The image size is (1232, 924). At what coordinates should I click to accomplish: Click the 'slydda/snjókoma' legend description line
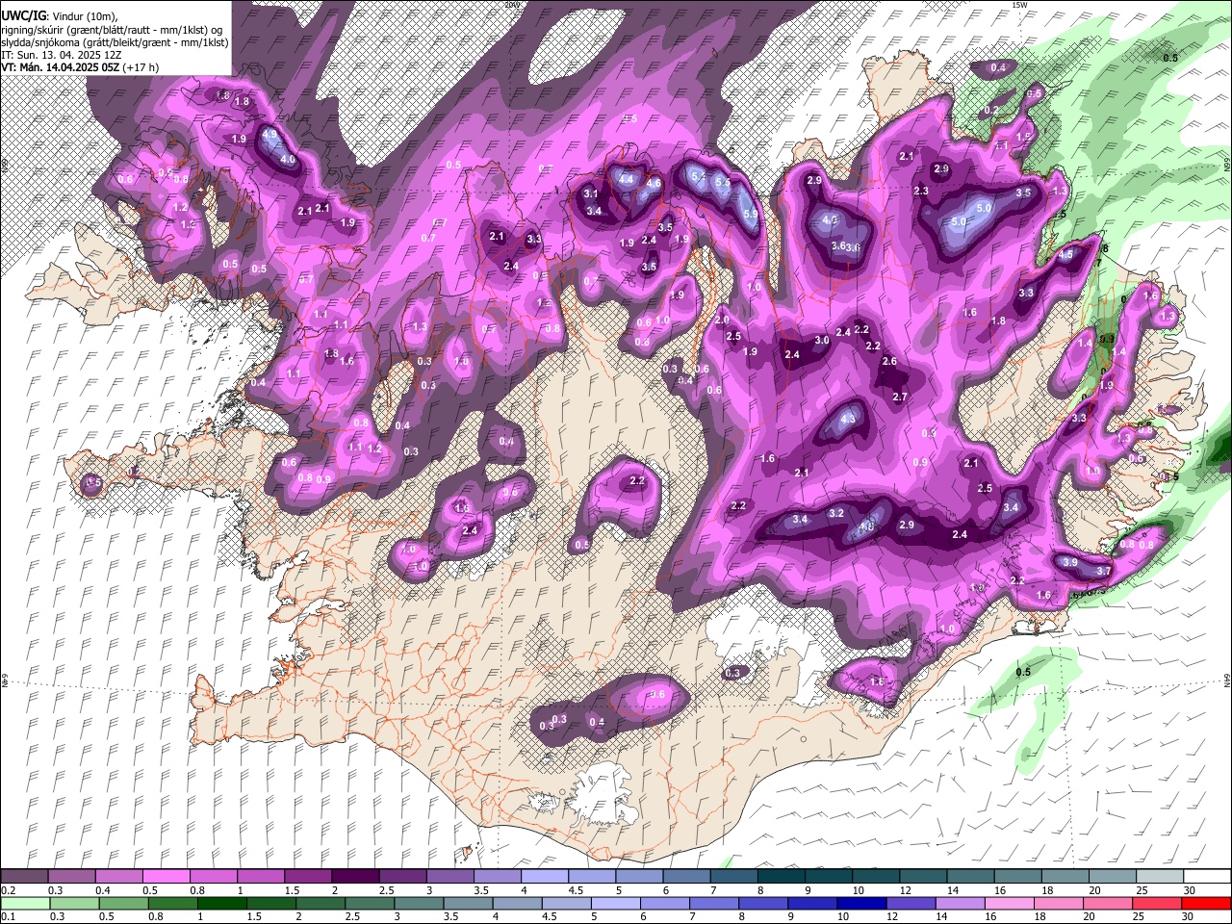(115, 42)
